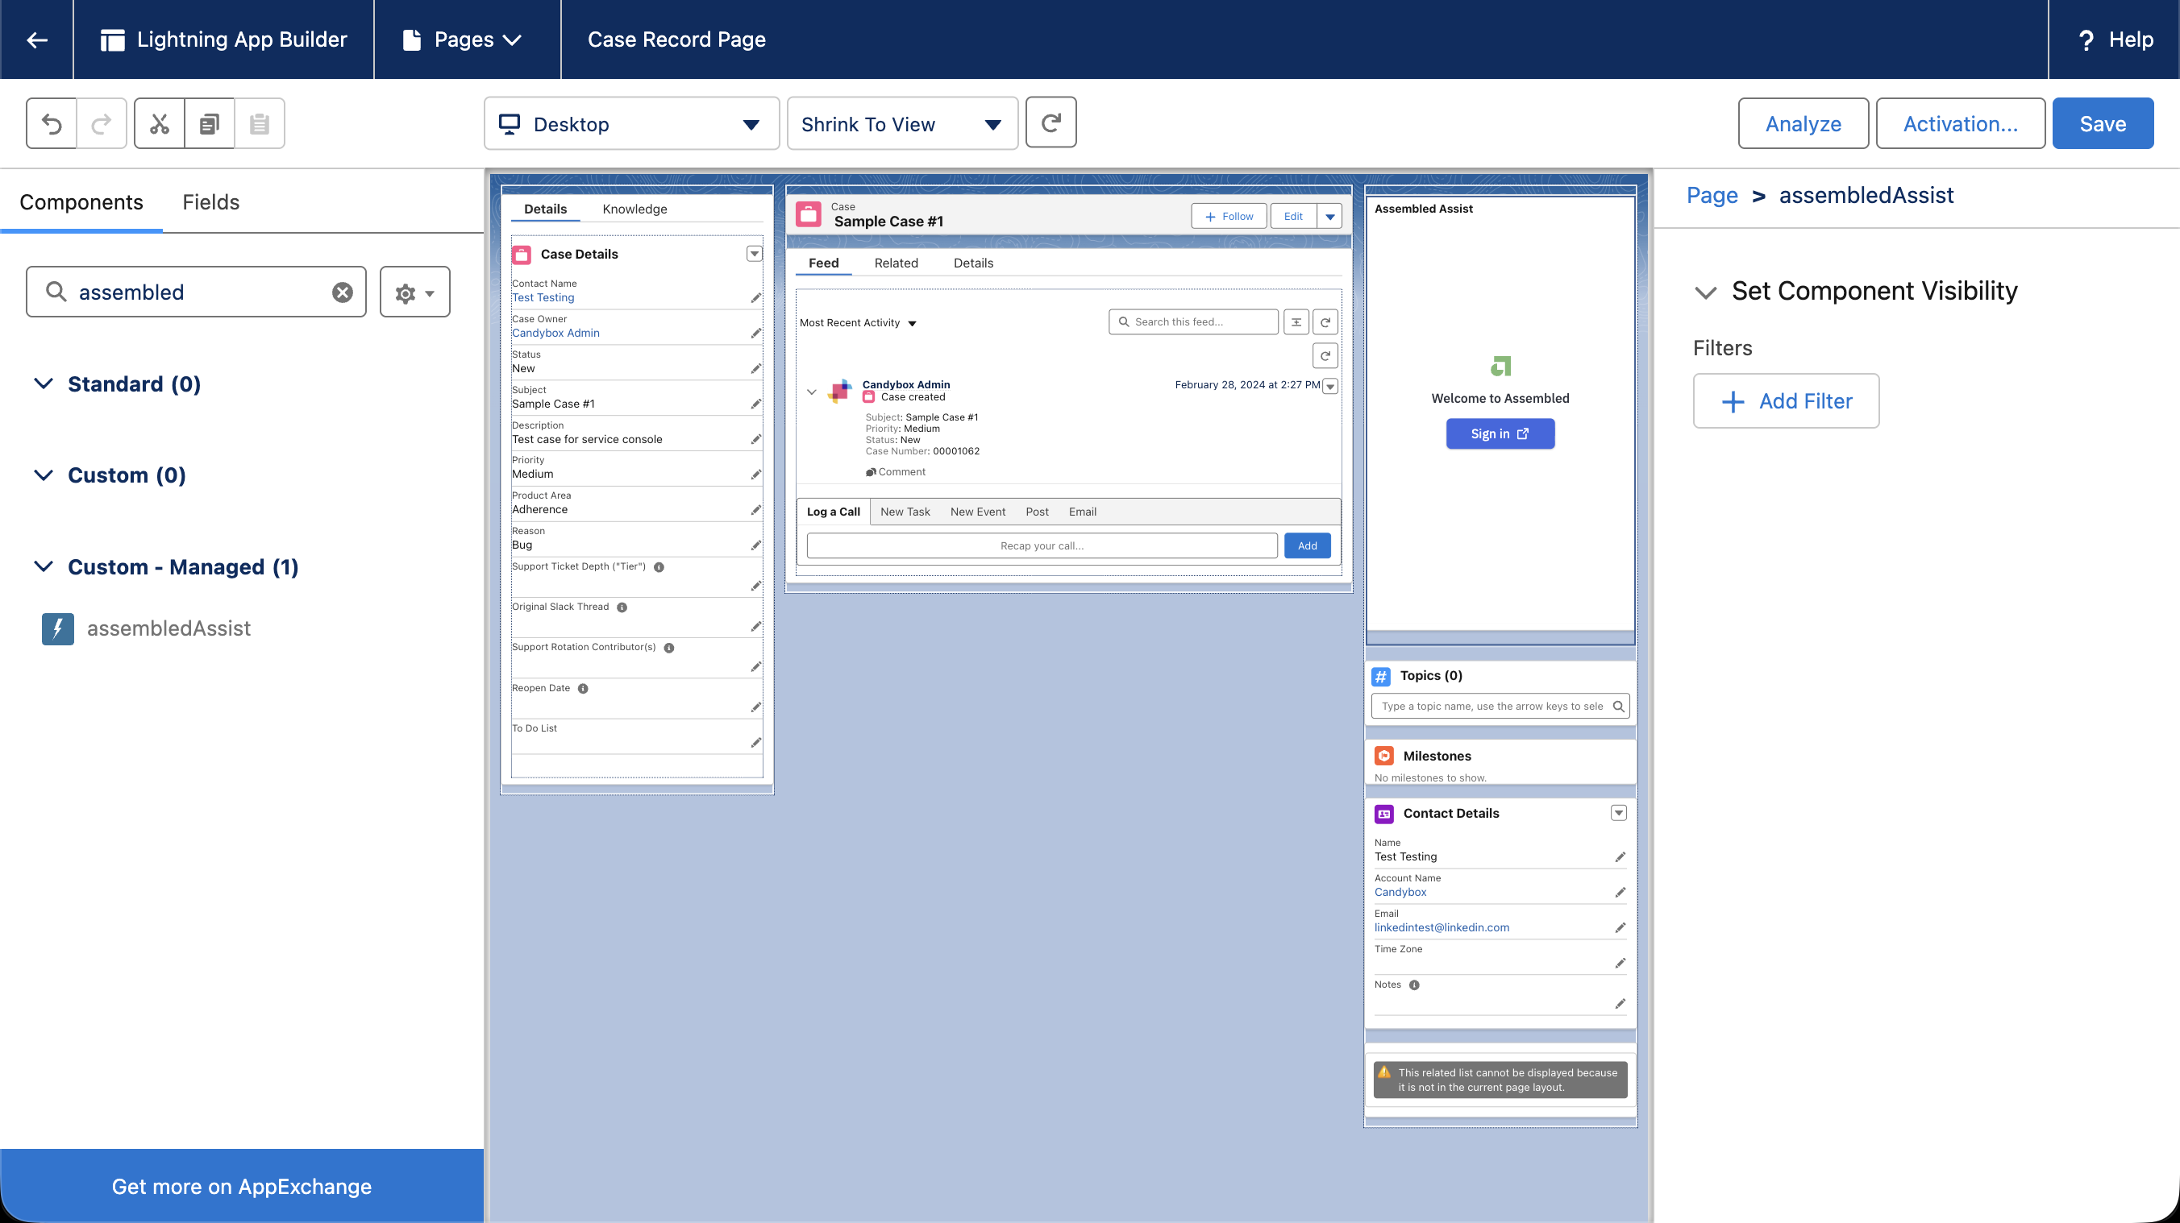The image size is (2180, 1223).
Task: Click info icon beside Notes
Action: tap(1414, 985)
